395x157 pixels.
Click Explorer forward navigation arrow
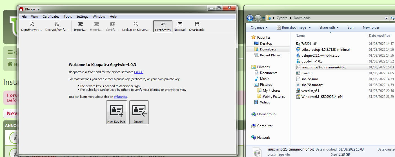(x=258, y=18)
